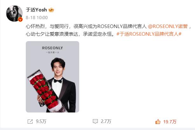
Task: Open the 于适Yosh profile avatar
Action: [x=14, y=13]
